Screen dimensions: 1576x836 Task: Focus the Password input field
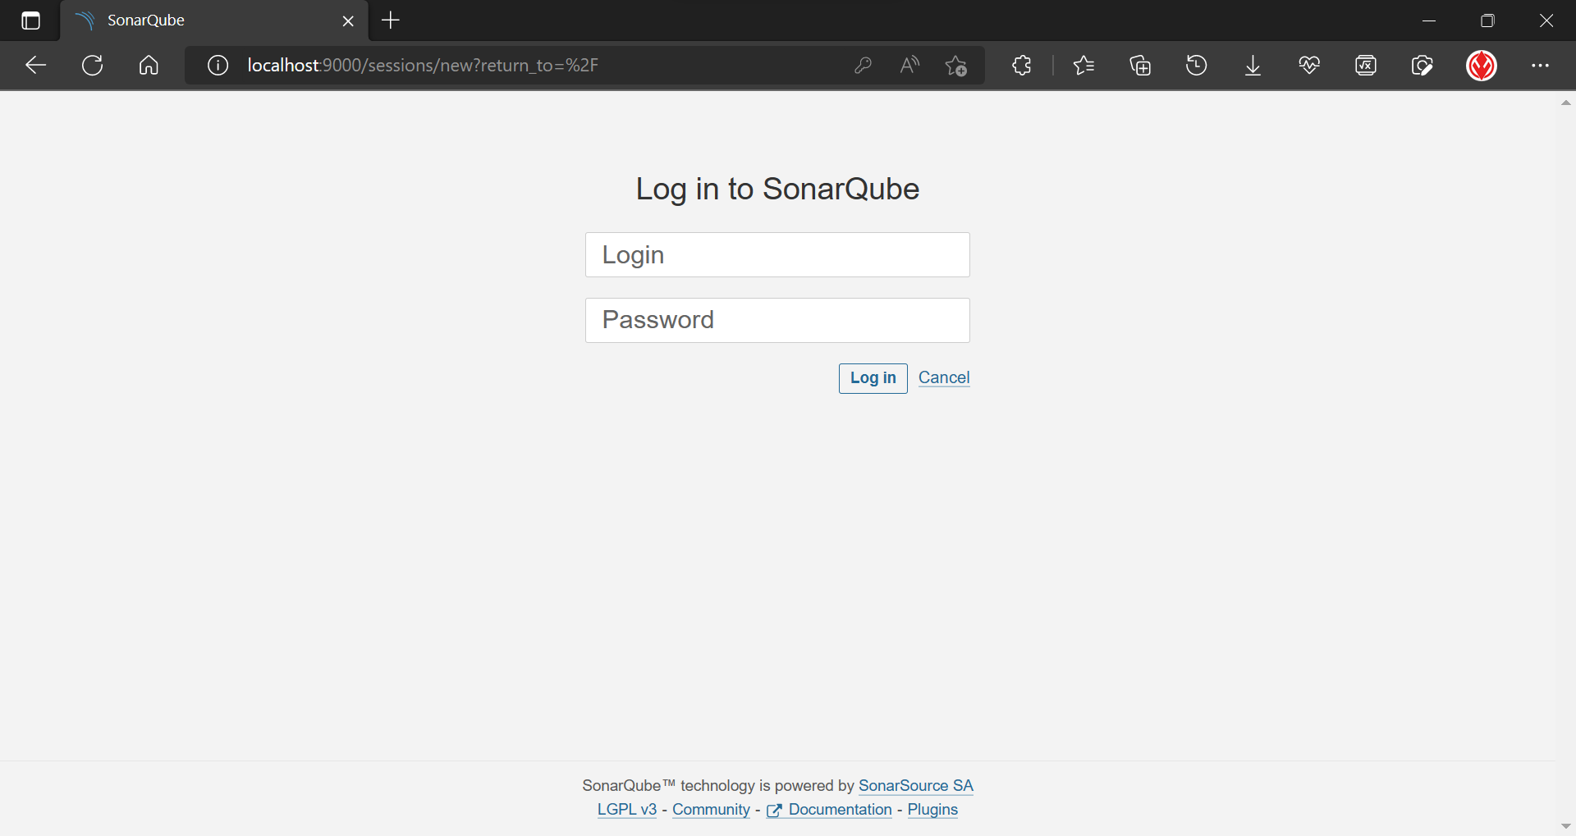pos(777,320)
